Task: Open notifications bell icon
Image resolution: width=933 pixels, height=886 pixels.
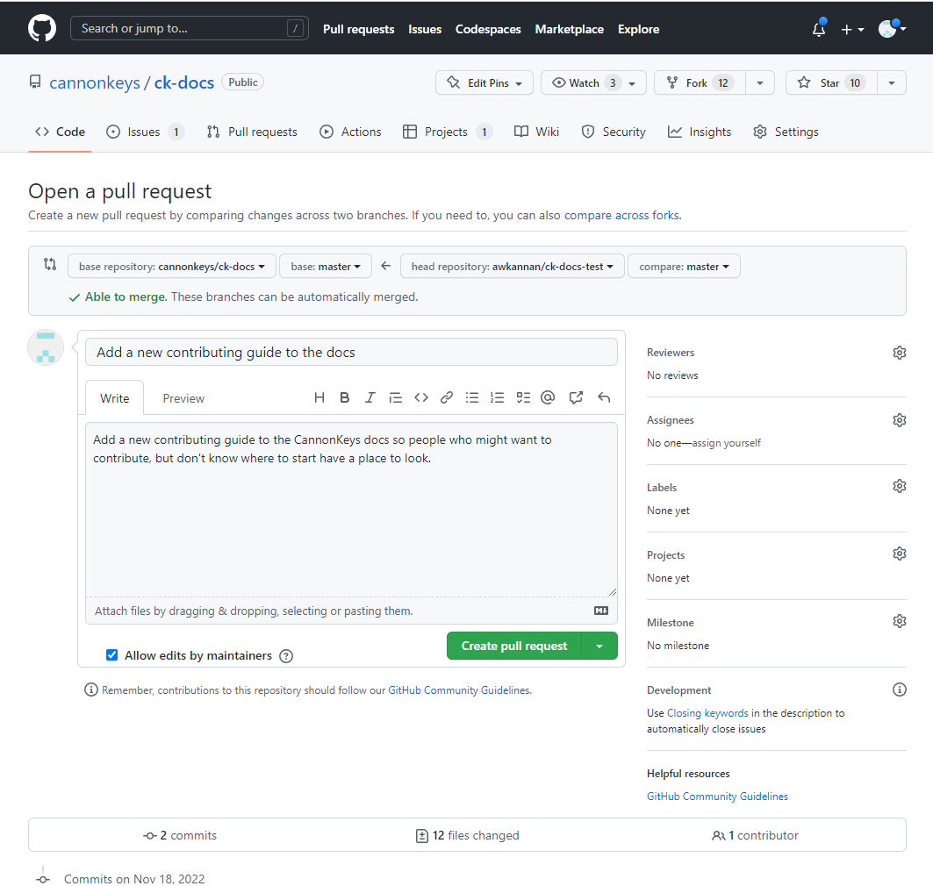Action: coord(819,29)
